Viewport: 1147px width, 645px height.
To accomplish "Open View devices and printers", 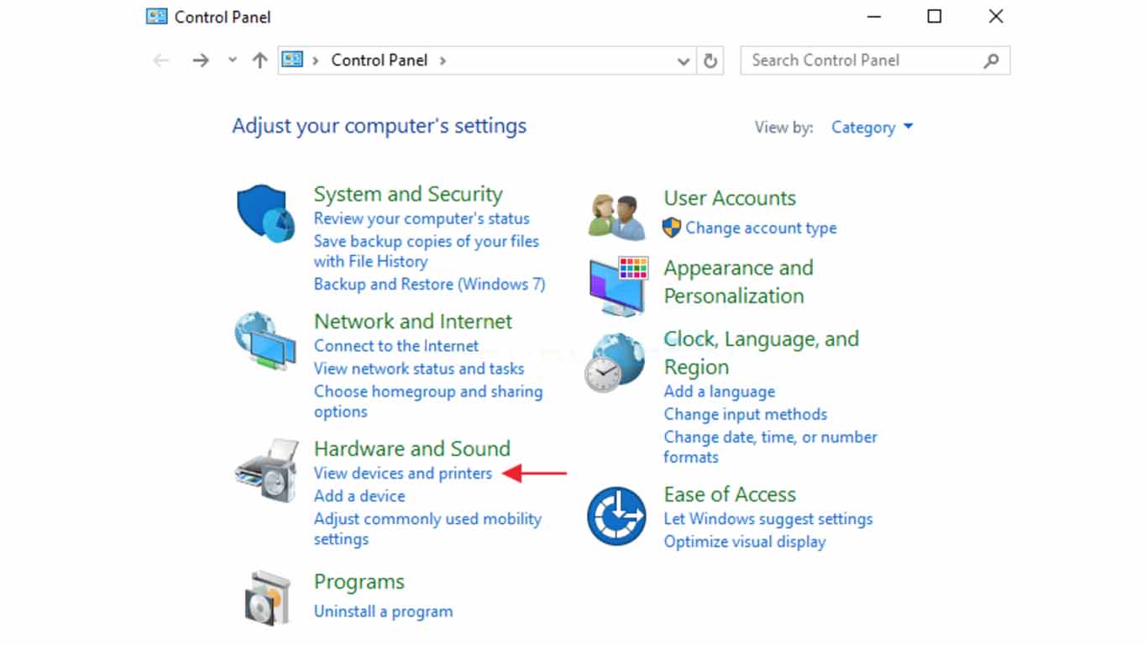I will [x=402, y=473].
